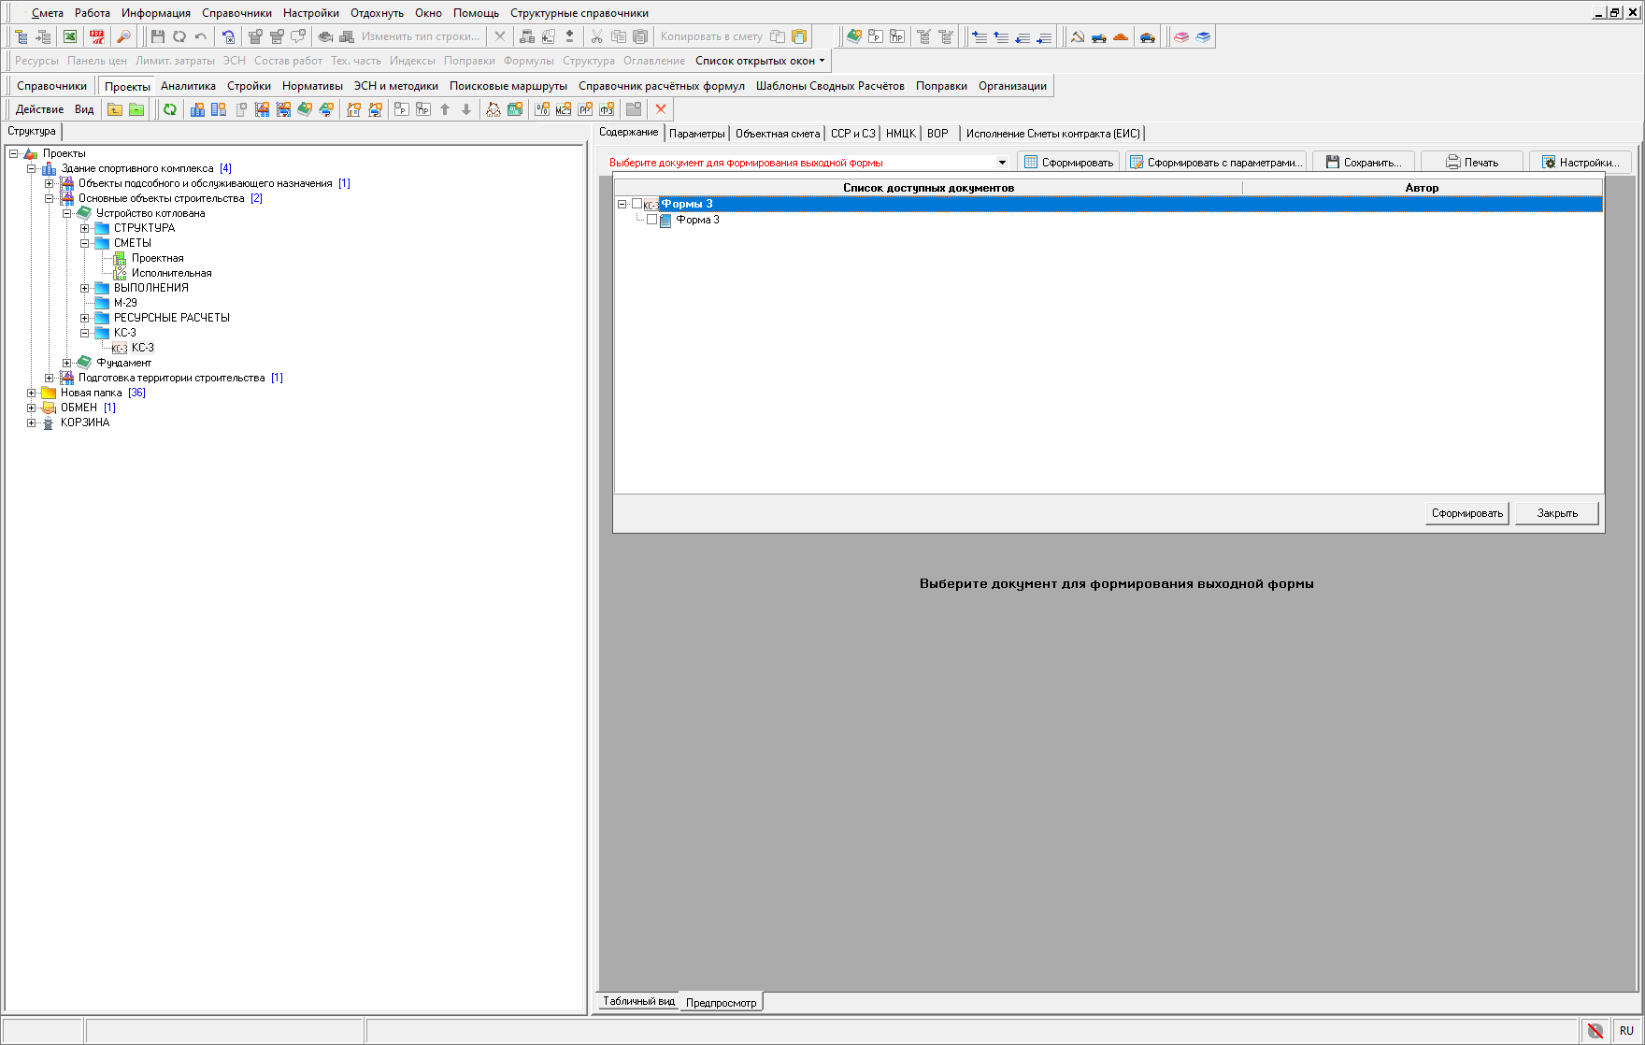Tick the Формы 3 group checkbox

[x=637, y=204]
